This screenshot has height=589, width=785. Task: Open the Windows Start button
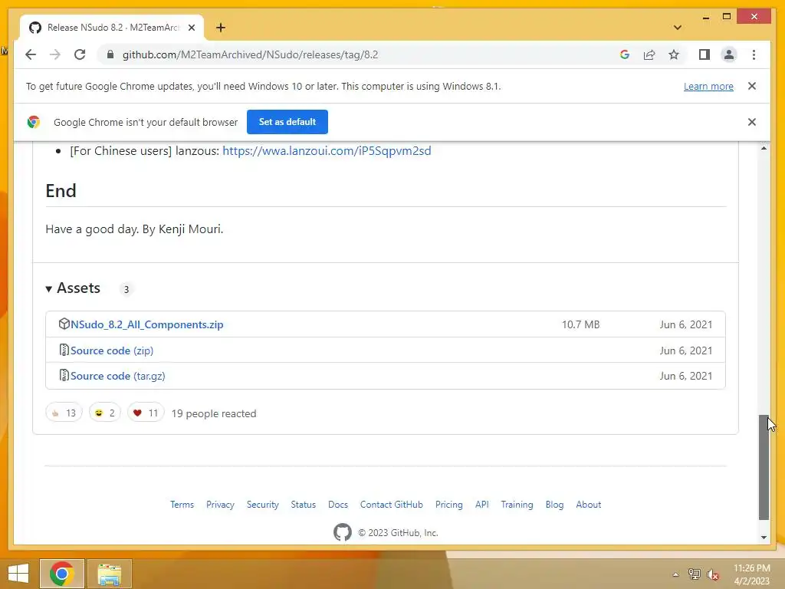pyautogui.click(x=18, y=574)
